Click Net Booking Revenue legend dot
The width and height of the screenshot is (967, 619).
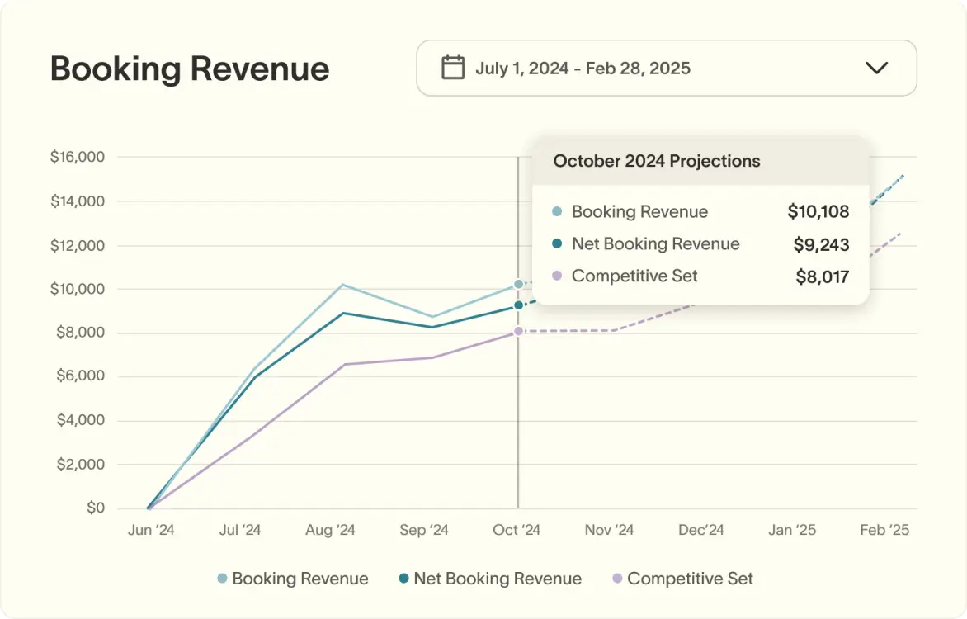click(403, 579)
